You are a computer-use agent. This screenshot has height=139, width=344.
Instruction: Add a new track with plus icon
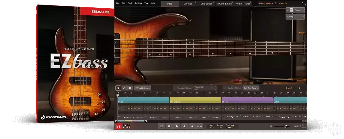click(x=300, y=88)
